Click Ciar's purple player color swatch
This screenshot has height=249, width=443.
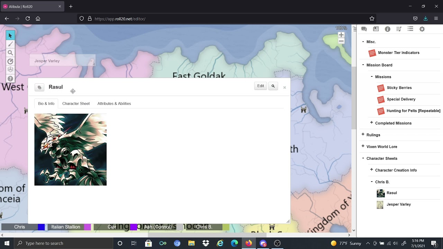click(134, 227)
